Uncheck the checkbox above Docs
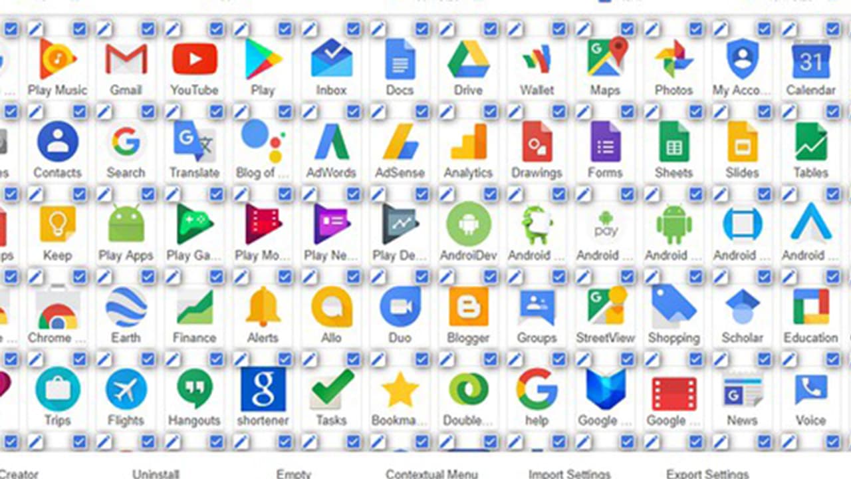 pos(422,29)
